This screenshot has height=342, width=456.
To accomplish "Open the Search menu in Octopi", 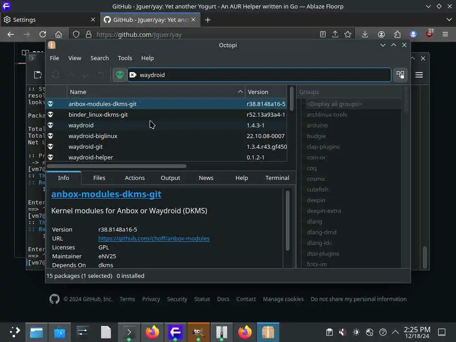I will [99, 58].
